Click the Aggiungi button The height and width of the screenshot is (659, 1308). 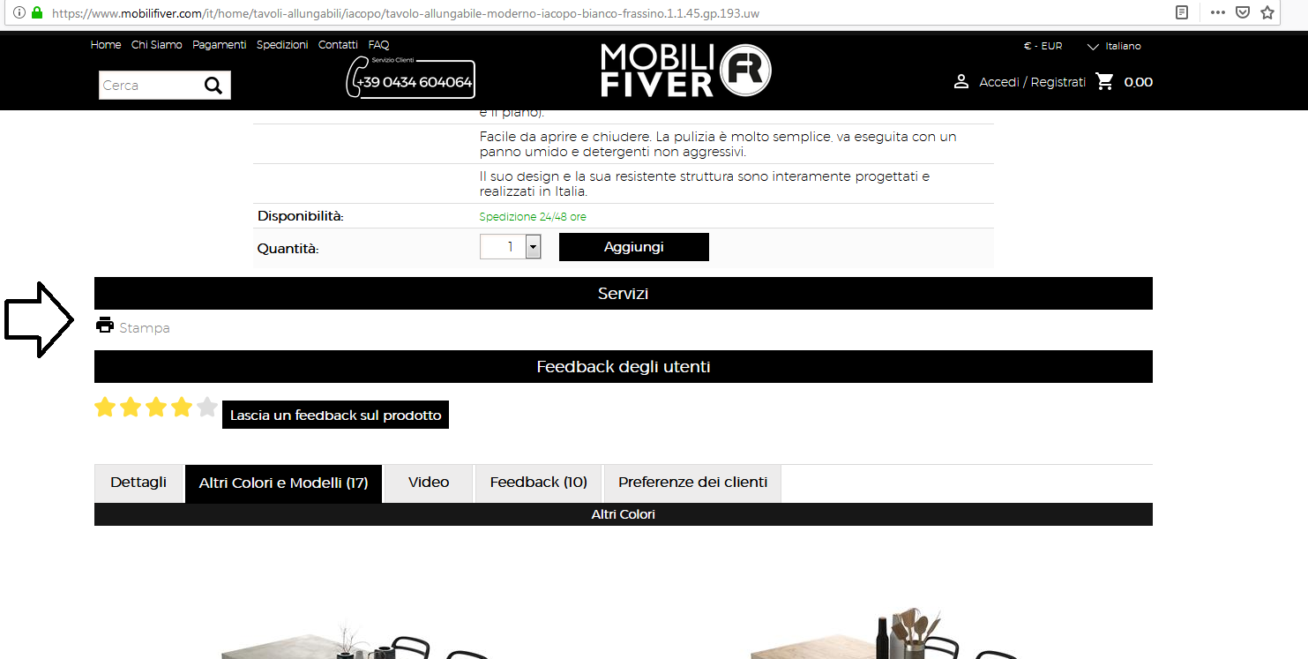(x=634, y=247)
